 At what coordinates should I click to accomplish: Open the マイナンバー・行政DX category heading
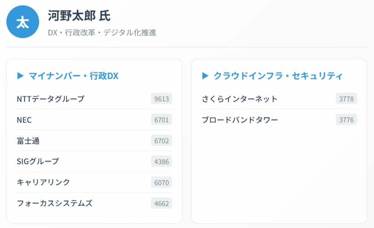click(x=73, y=76)
